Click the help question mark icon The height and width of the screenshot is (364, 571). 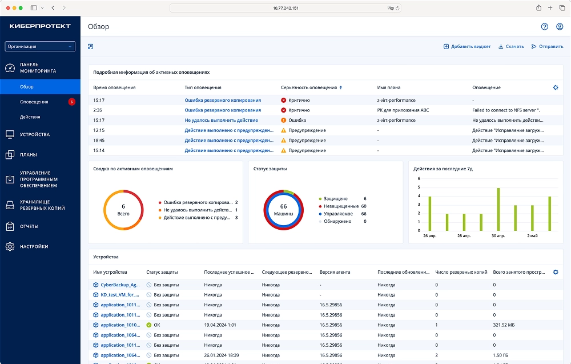click(x=545, y=26)
